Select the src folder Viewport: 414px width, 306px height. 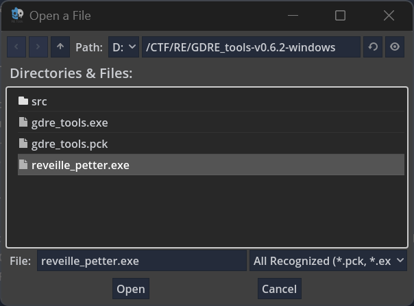39,101
